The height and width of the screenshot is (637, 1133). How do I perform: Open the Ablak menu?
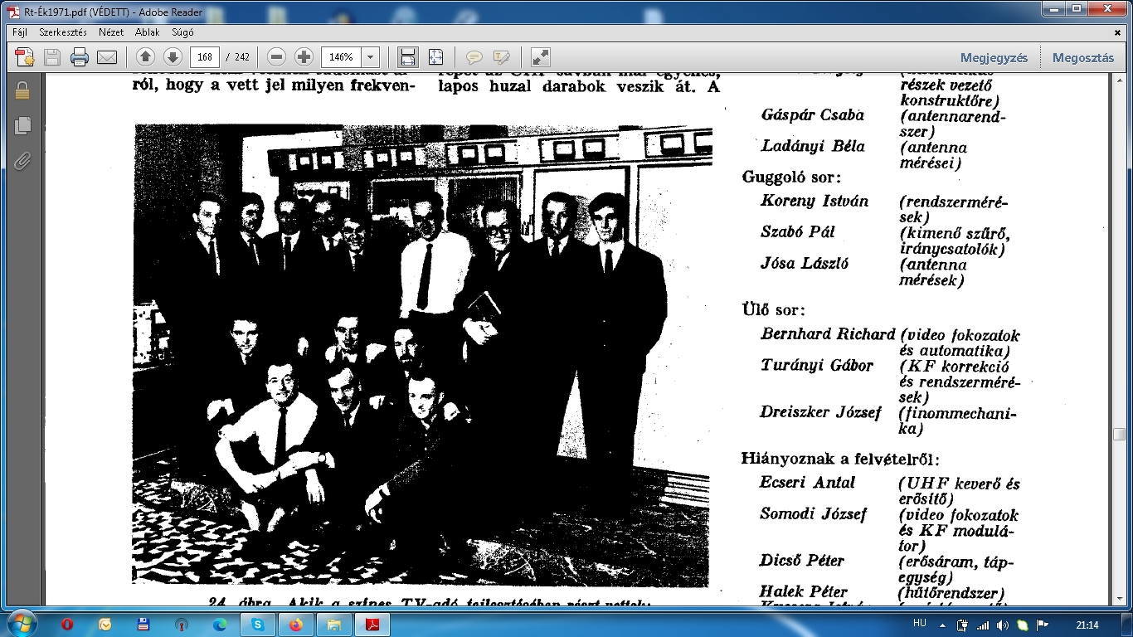coord(148,32)
